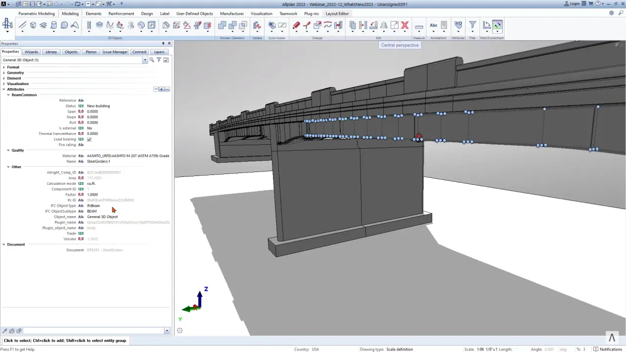Click the command input field at bottom
Screen dimensions: 626x352
pos(93,331)
